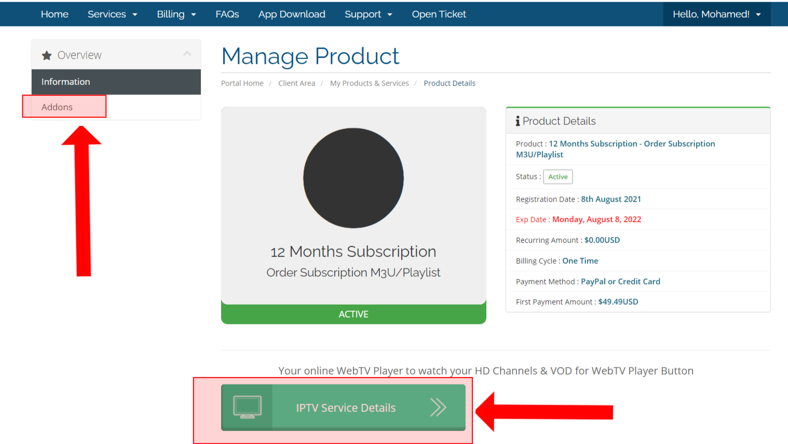
Task: Click the dark circular product image
Action: click(x=354, y=178)
